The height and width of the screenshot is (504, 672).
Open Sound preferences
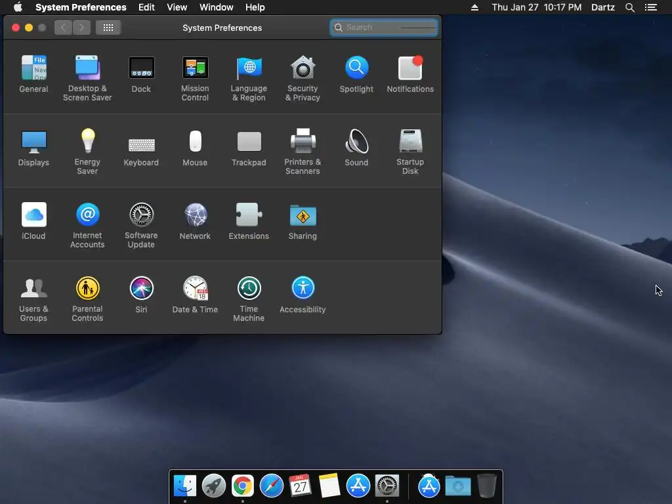point(356,148)
